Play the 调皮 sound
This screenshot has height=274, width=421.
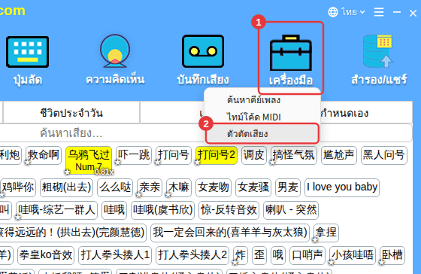click(254, 155)
